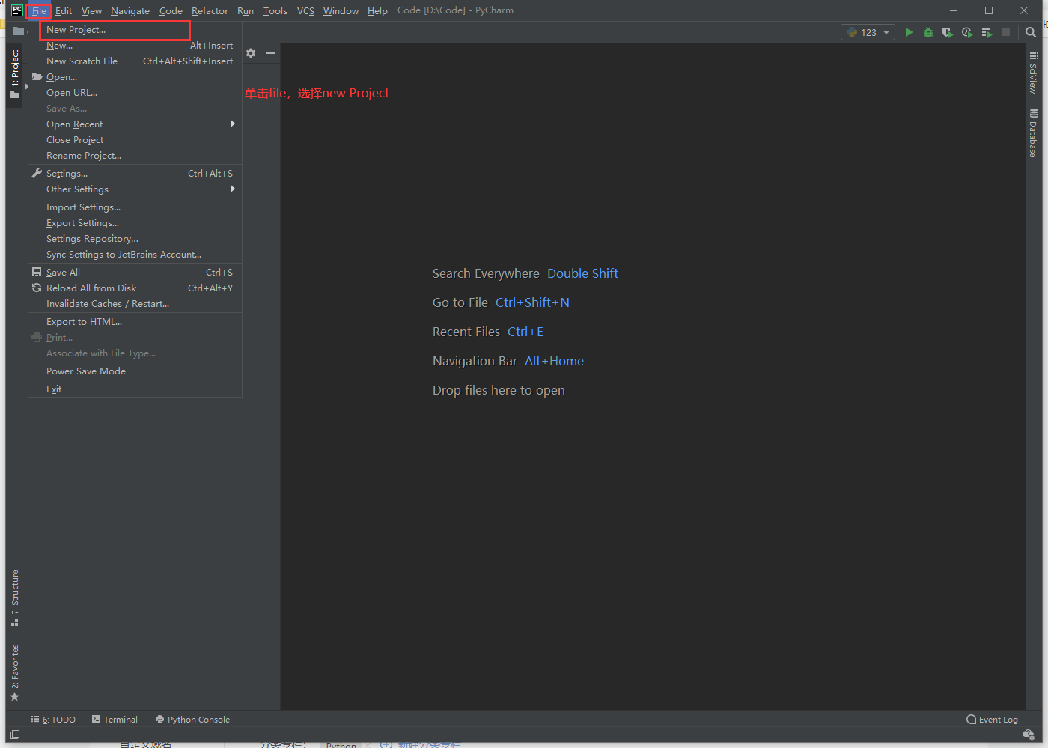Choose Rename Project... entry
The height and width of the screenshot is (748, 1048).
click(x=135, y=156)
